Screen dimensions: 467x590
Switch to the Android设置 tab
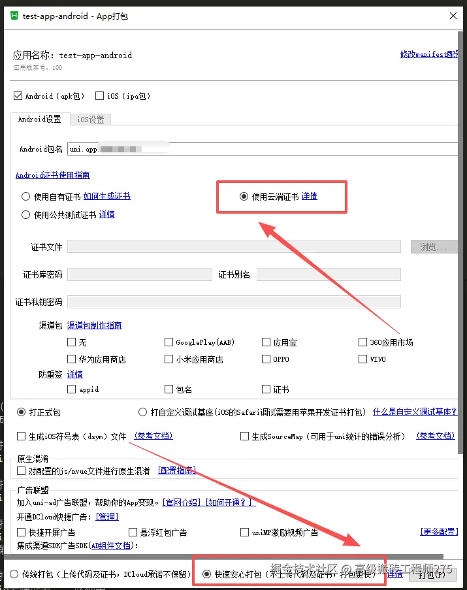pyautogui.click(x=40, y=120)
